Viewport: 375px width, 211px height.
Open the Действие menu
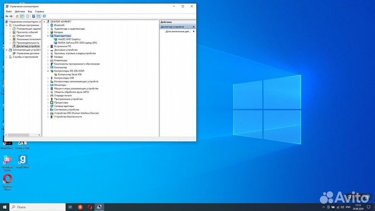[20, 11]
